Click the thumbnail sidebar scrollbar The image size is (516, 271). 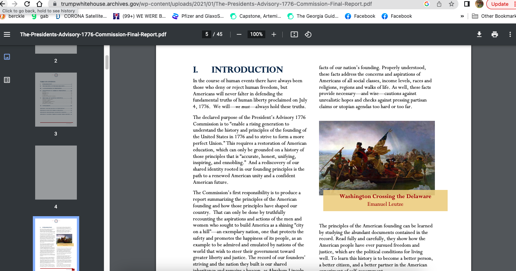pos(107,62)
